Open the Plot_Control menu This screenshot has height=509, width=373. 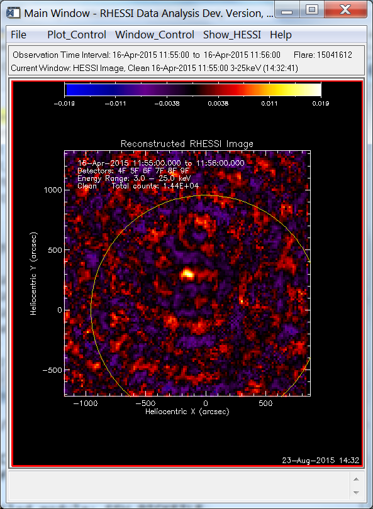[x=77, y=35]
